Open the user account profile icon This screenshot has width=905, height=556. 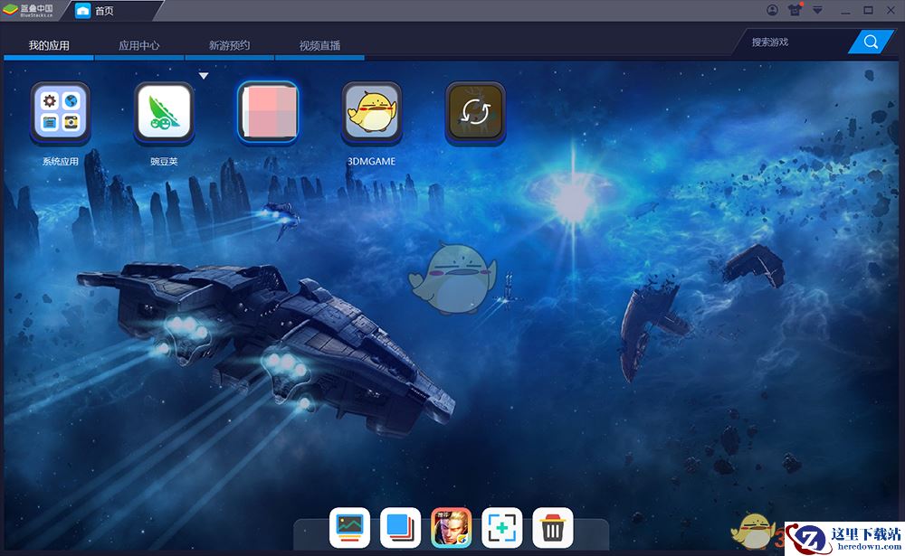coord(772,10)
